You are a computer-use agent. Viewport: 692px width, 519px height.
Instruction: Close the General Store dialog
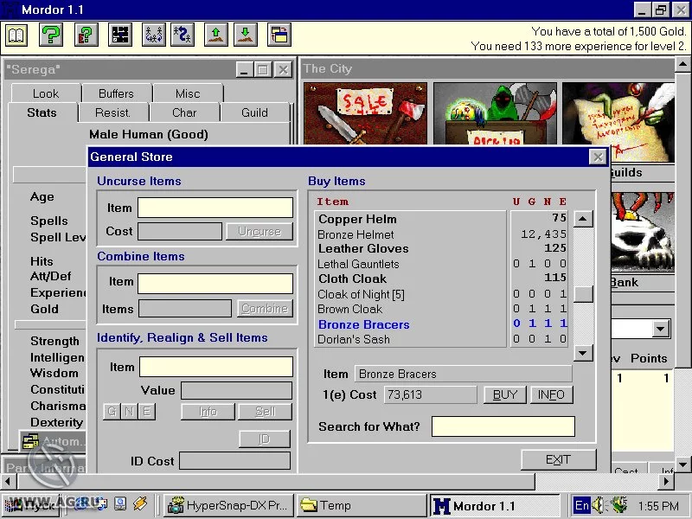point(598,157)
